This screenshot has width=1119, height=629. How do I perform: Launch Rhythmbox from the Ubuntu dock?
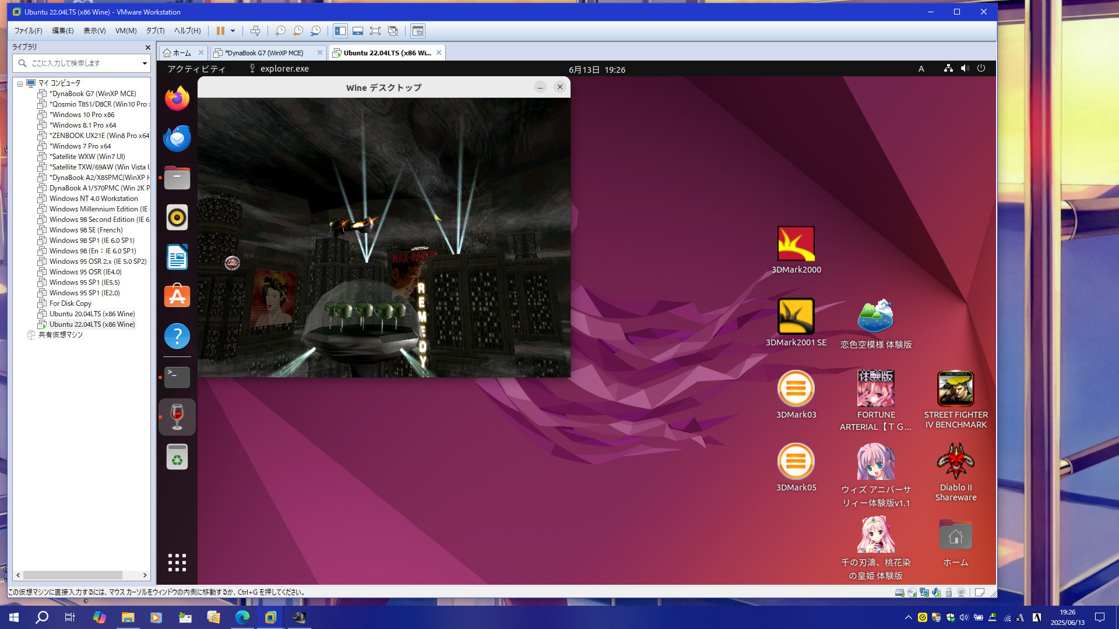[x=177, y=217]
